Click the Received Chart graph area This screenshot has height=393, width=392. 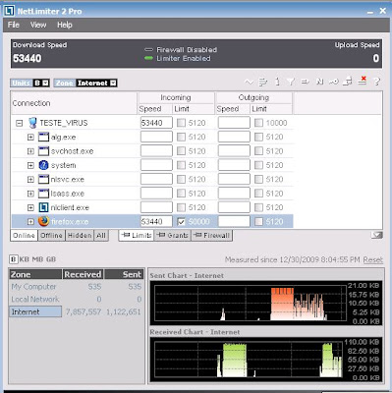(x=249, y=359)
